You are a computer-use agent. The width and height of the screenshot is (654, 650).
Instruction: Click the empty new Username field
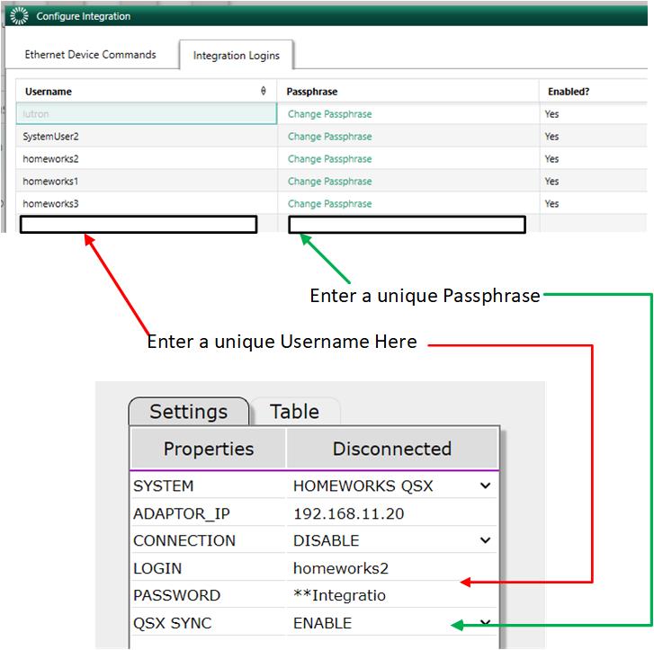[139, 225]
